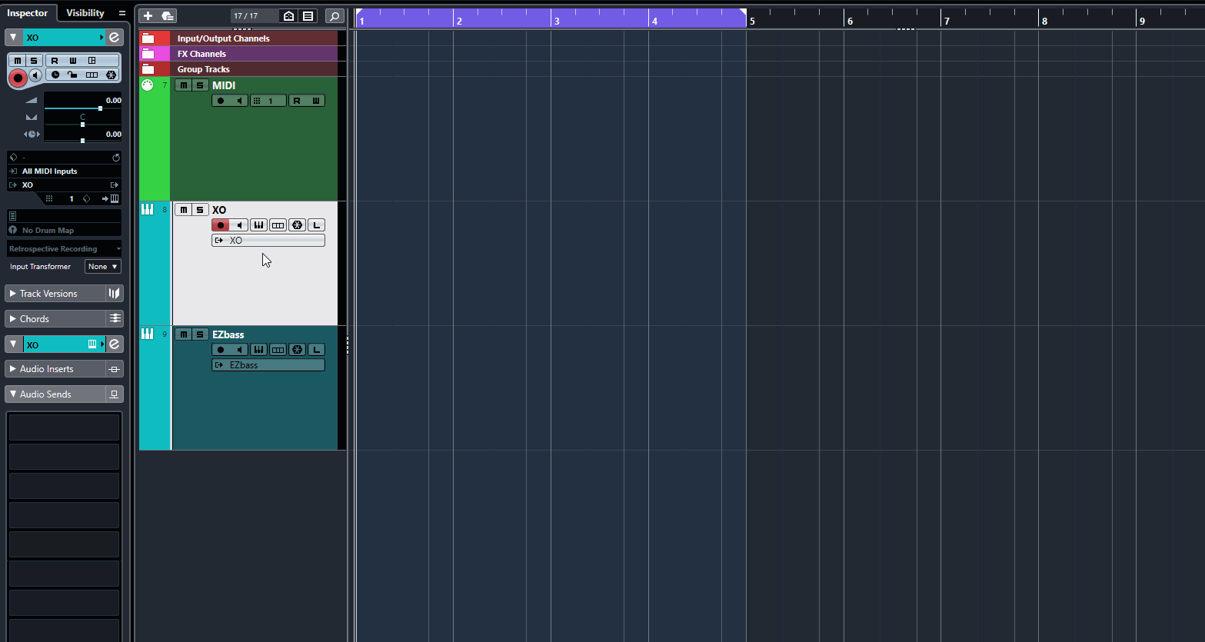
Task: Mute the XO track
Action: coord(183,210)
